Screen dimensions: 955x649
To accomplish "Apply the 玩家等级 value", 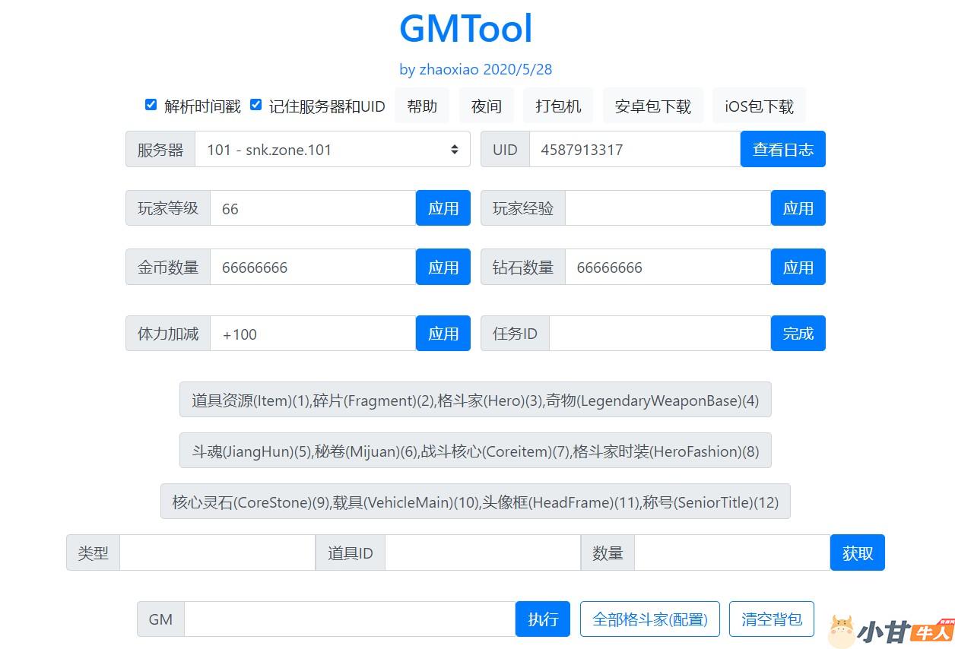I will pos(443,208).
